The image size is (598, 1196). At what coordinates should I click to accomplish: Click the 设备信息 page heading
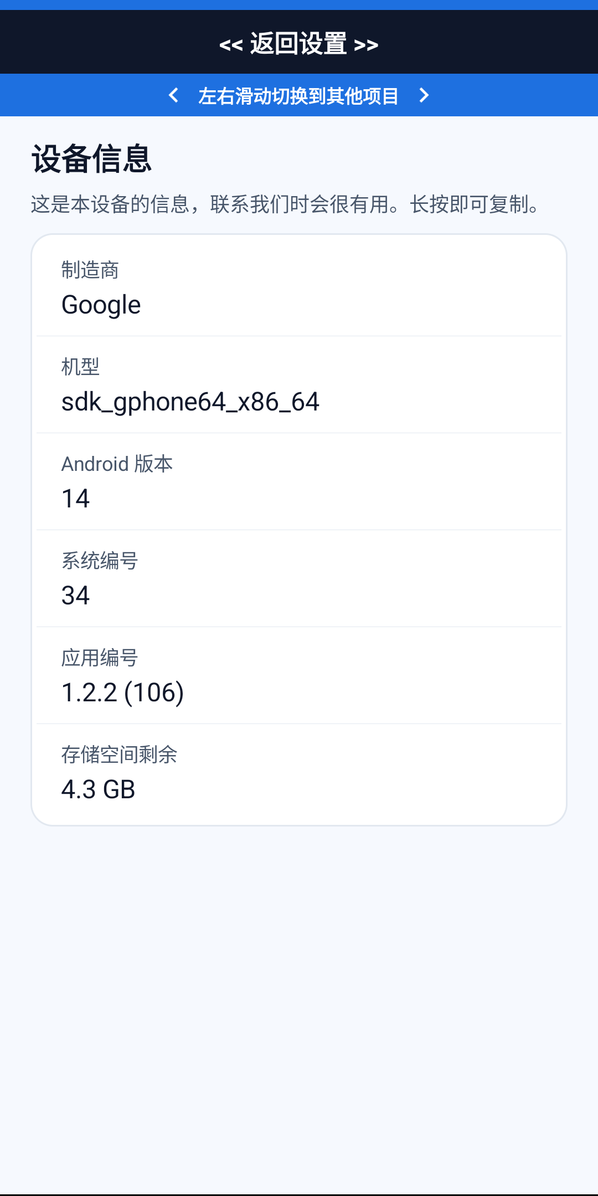pos(91,159)
